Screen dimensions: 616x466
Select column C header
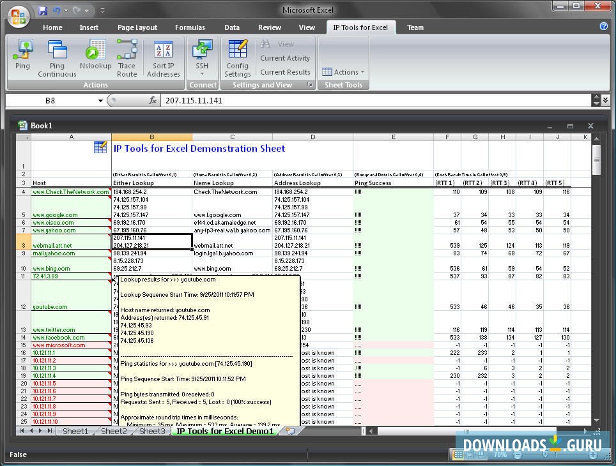pyautogui.click(x=232, y=137)
